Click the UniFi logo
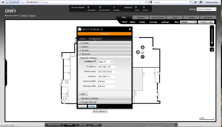This screenshot has height=127, width=222. click(x=11, y=10)
